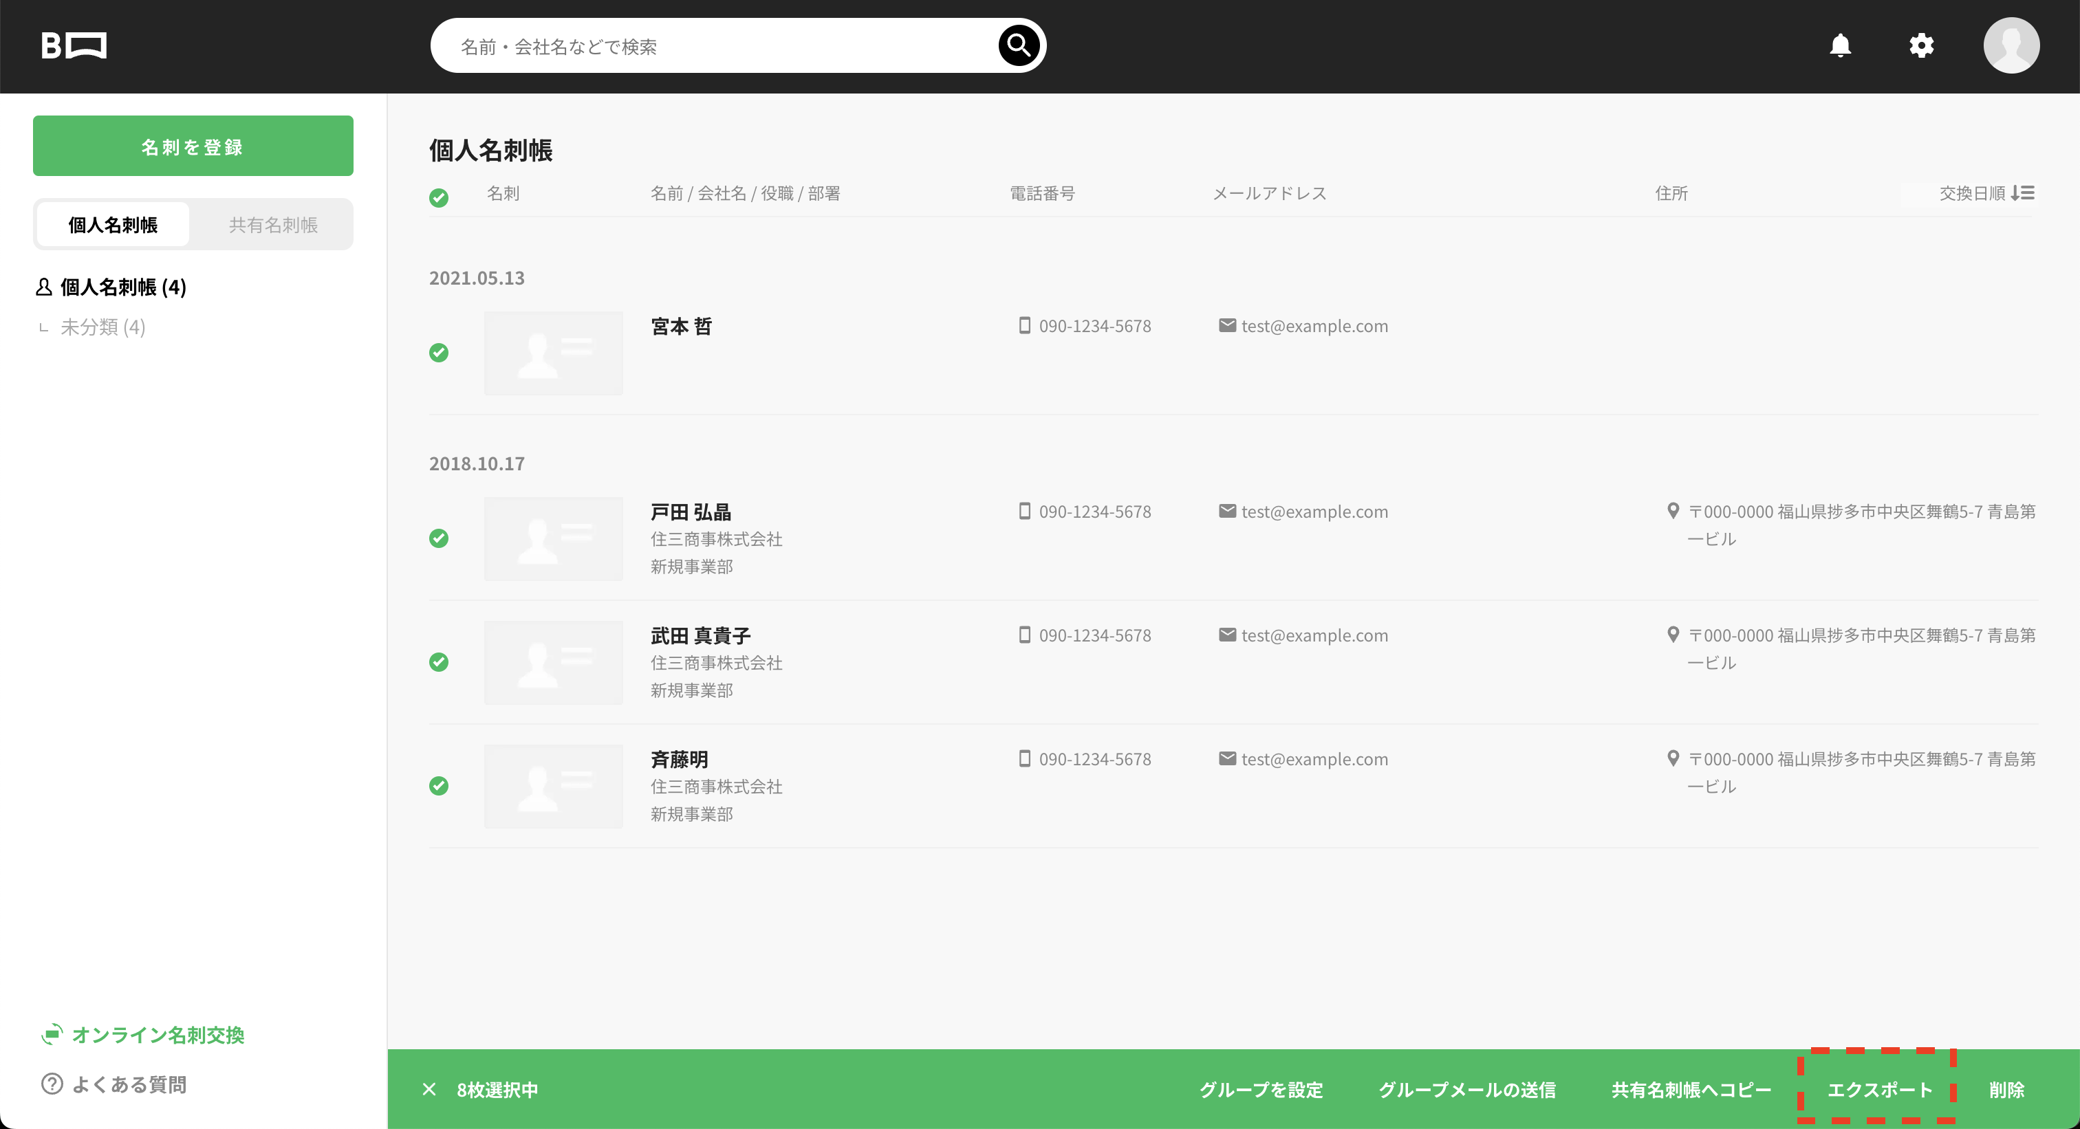Click the X to clear selection

click(x=429, y=1089)
